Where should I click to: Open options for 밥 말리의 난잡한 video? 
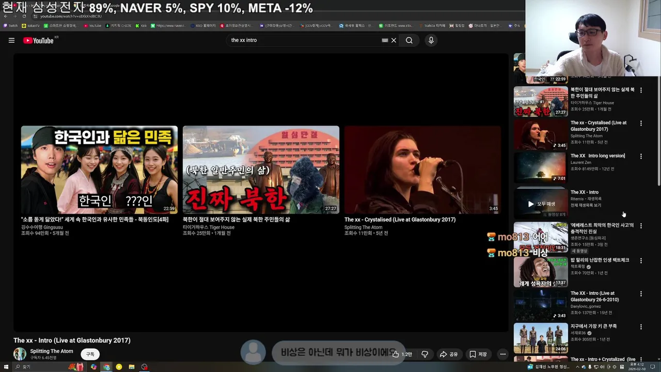pos(641,261)
